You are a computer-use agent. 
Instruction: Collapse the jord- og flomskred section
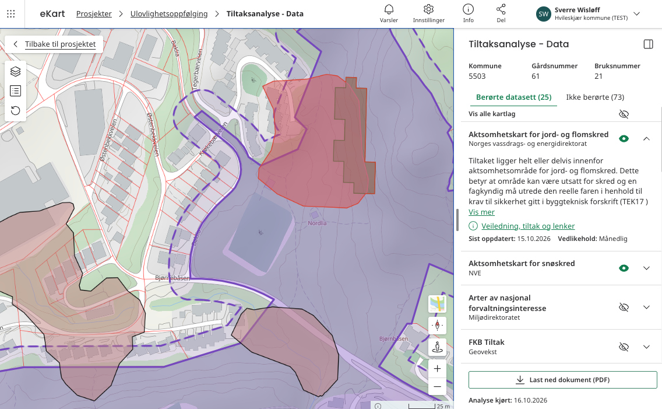tap(646, 139)
